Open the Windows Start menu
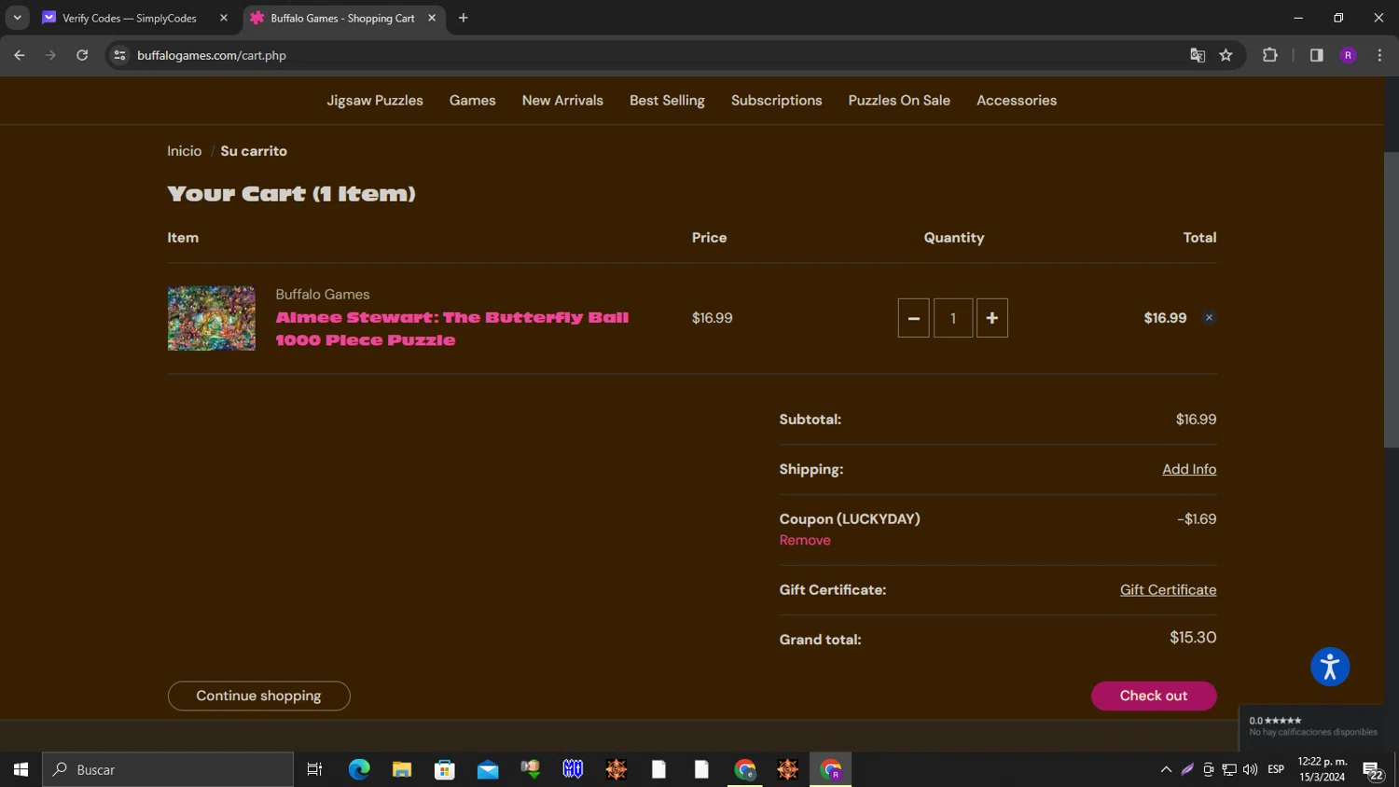Viewport: 1399px width, 787px height. tap(21, 769)
